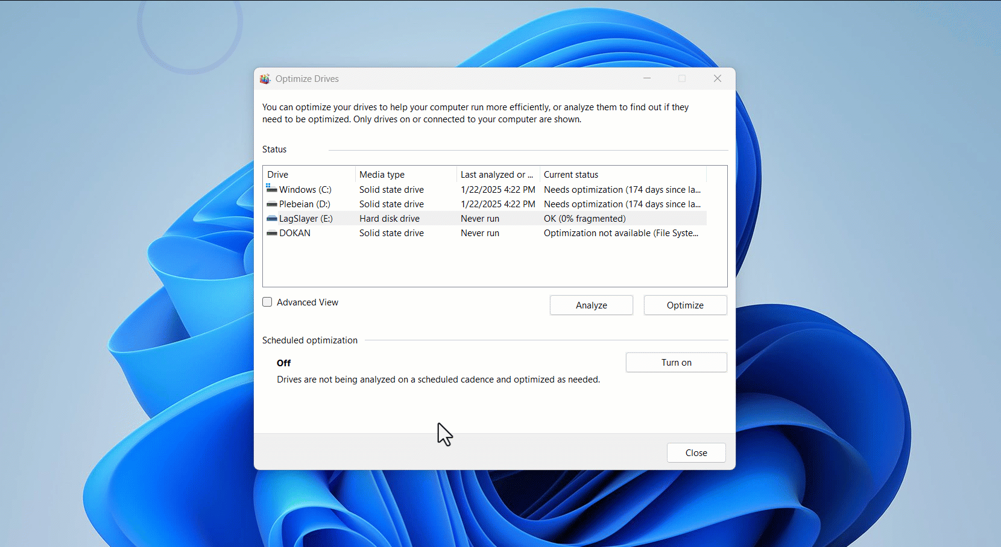Click the Plebeian (D:) drive icon
The width and height of the screenshot is (1001, 547).
point(271,204)
